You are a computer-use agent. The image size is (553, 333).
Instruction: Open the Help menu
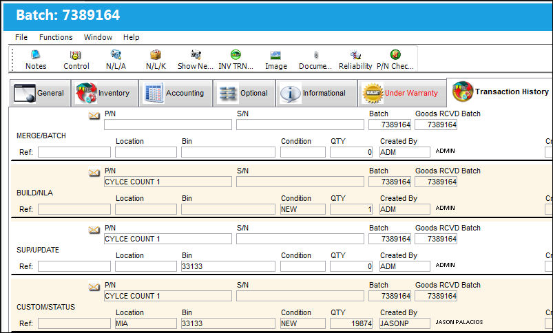[x=132, y=37]
